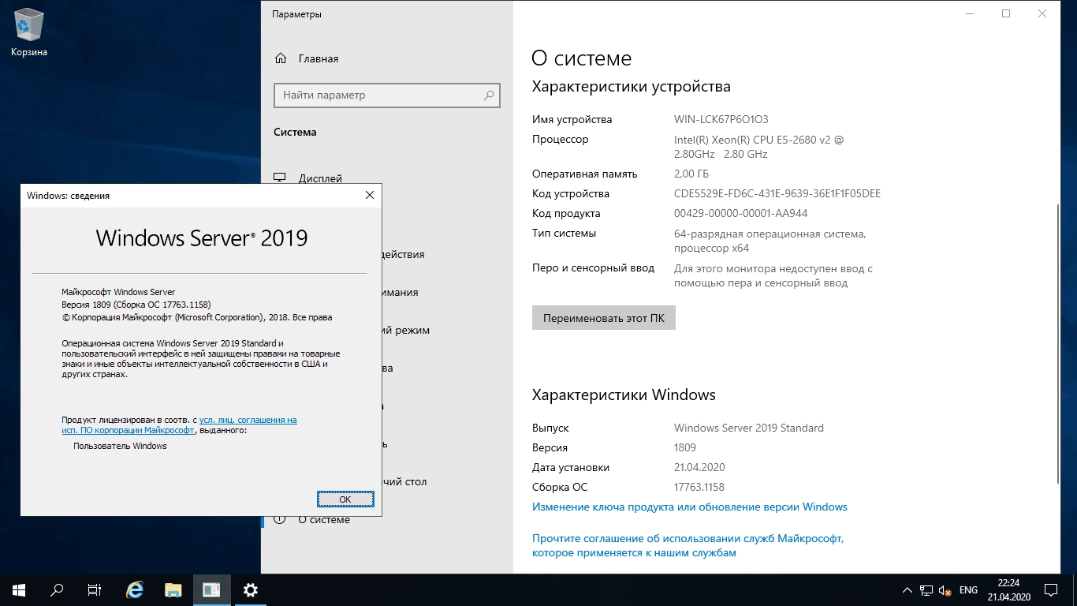Open network status tray icon

(926, 590)
